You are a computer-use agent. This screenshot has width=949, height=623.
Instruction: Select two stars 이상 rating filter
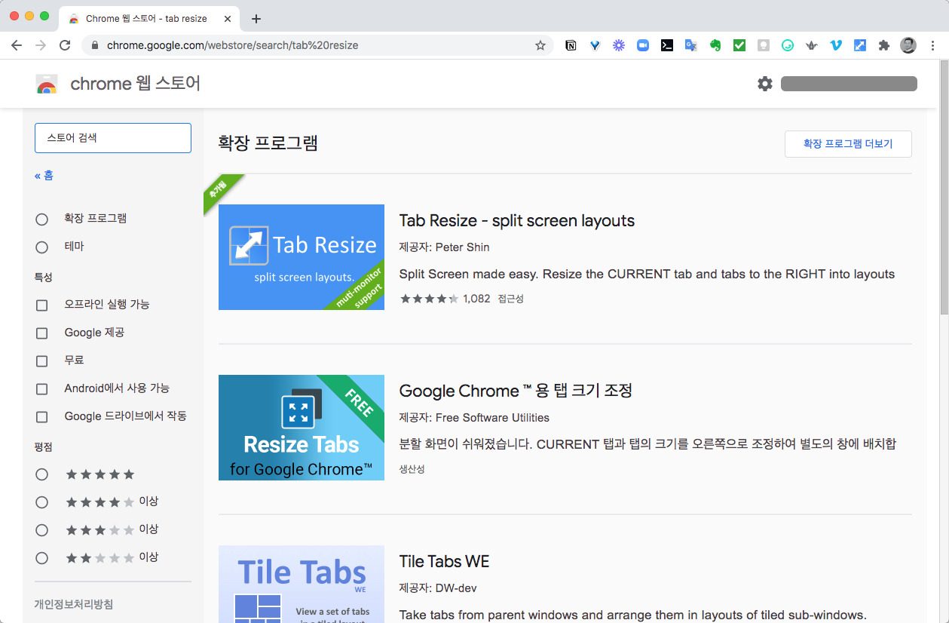(x=41, y=558)
